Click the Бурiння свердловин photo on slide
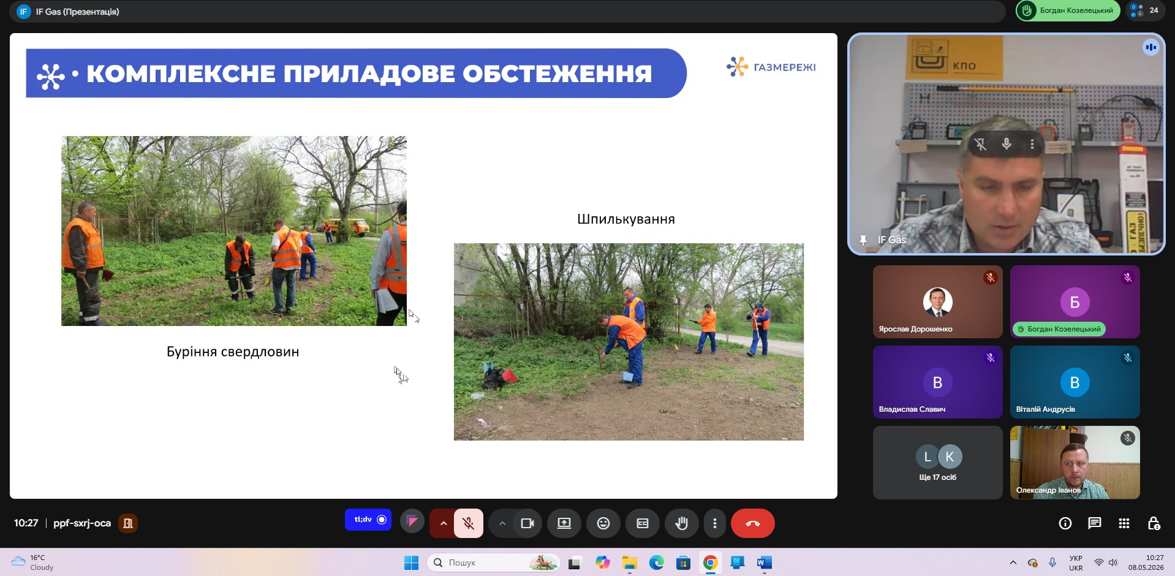Image resolution: width=1175 pixels, height=576 pixels. point(234,231)
